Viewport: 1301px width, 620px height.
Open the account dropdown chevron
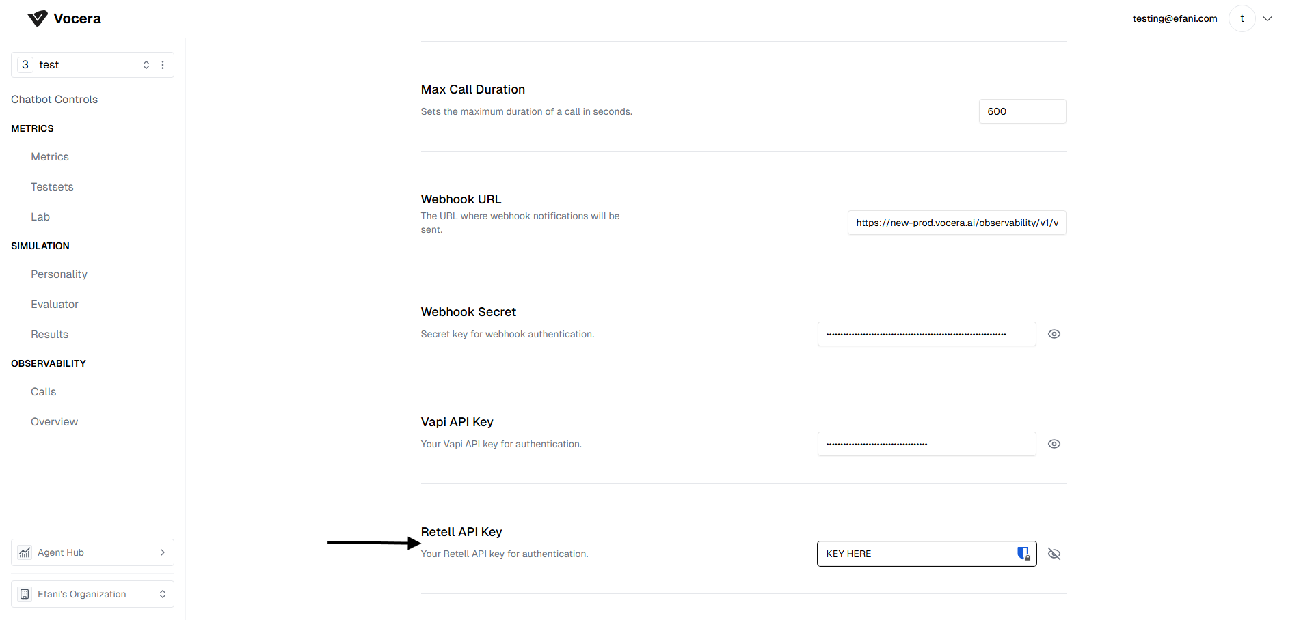[x=1268, y=18]
